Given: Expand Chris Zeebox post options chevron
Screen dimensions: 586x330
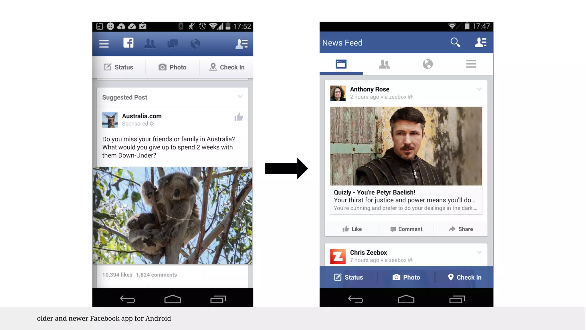Looking at the screenshot, I should point(479,252).
